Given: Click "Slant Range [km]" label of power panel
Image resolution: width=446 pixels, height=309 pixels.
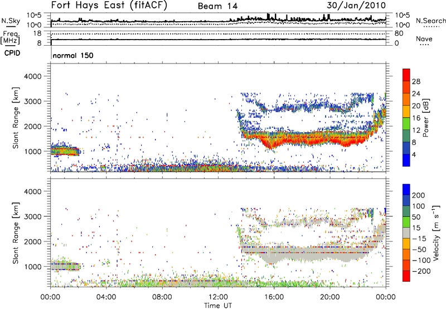Looking at the screenshot, I should point(16,118).
